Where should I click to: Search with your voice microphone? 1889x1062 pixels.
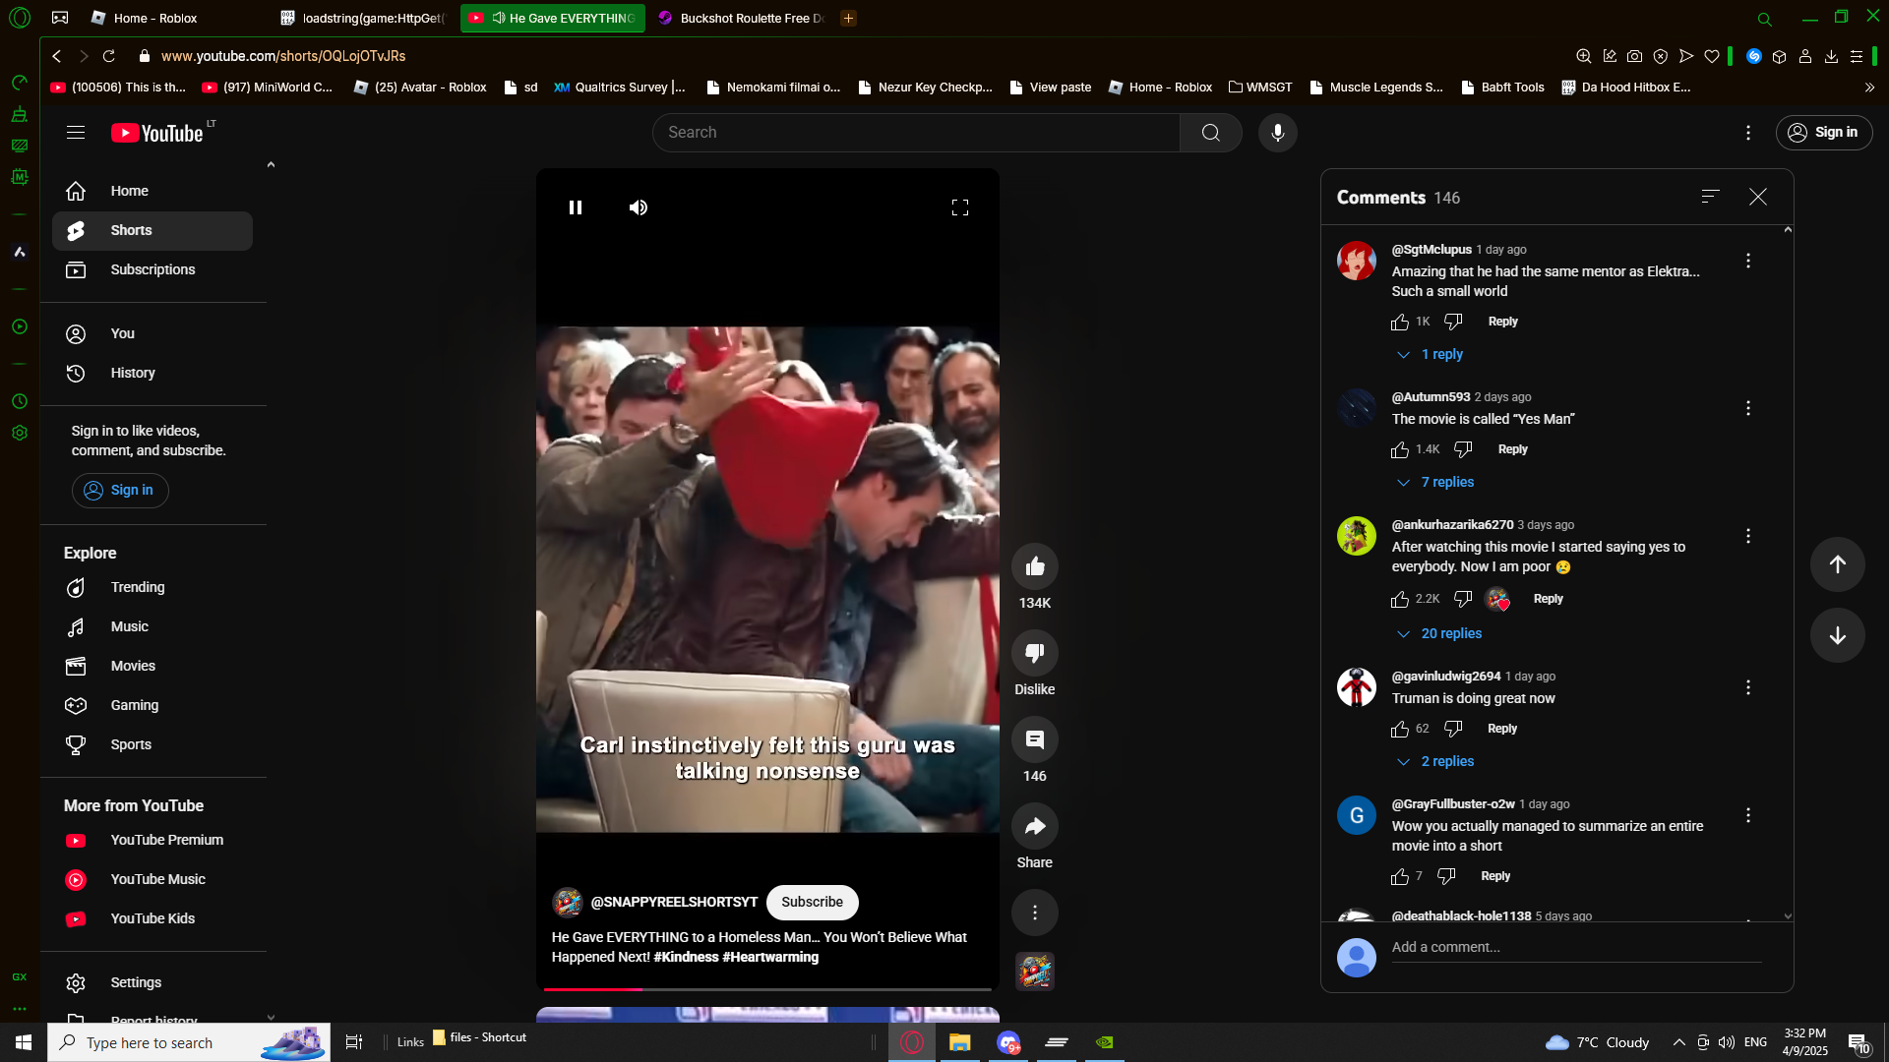[1278, 133]
